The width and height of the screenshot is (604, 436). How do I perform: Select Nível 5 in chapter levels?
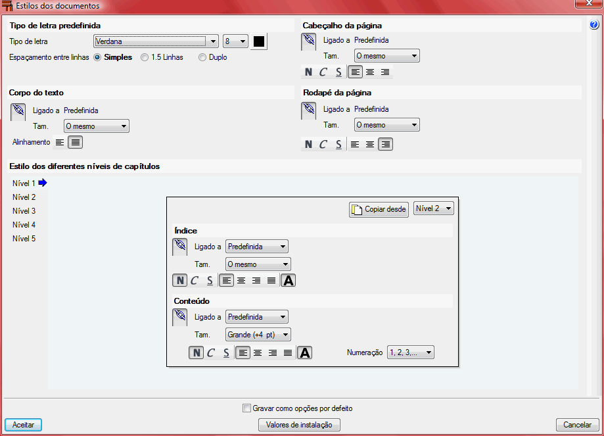click(x=24, y=239)
